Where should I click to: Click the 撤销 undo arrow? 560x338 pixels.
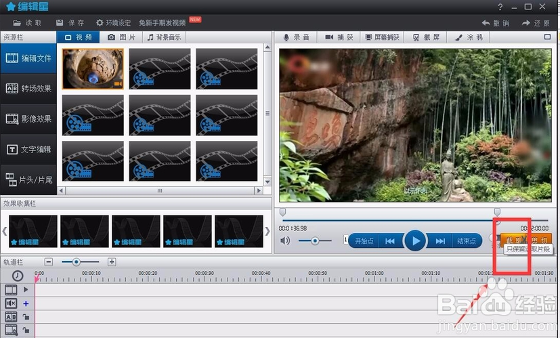486,22
